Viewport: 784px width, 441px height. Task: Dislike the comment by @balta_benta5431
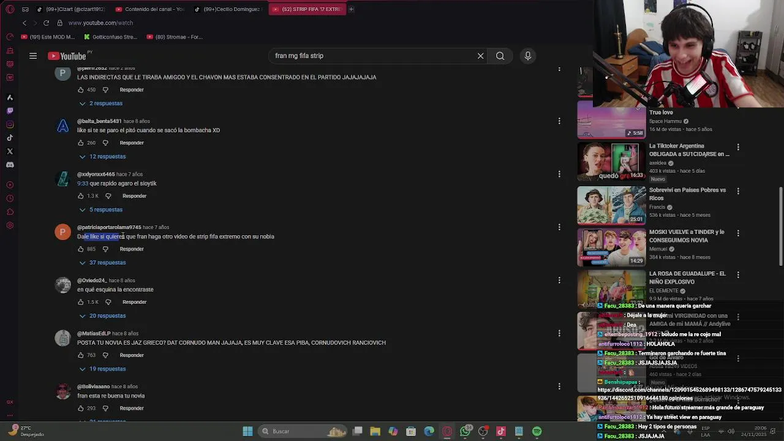click(x=105, y=143)
